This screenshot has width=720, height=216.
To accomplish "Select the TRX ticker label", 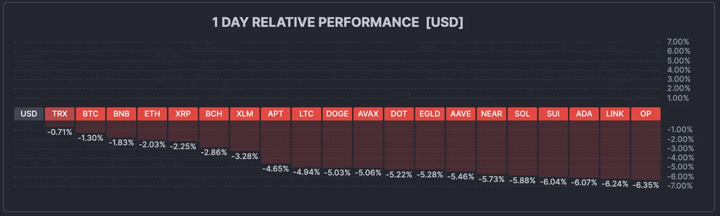I will [x=60, y=114].
